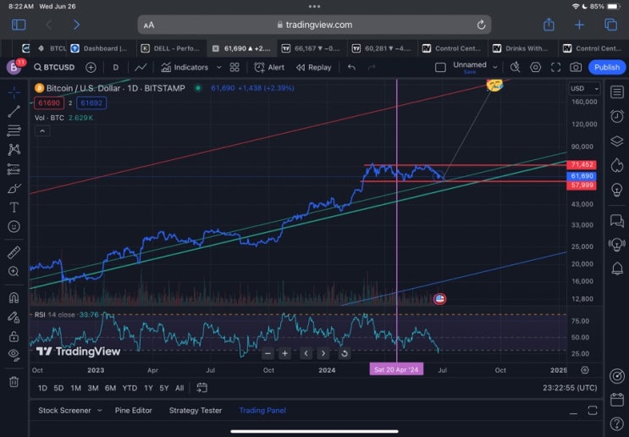Open the notifications bell panel
629x437 pixels.
(x=616, y=268)
